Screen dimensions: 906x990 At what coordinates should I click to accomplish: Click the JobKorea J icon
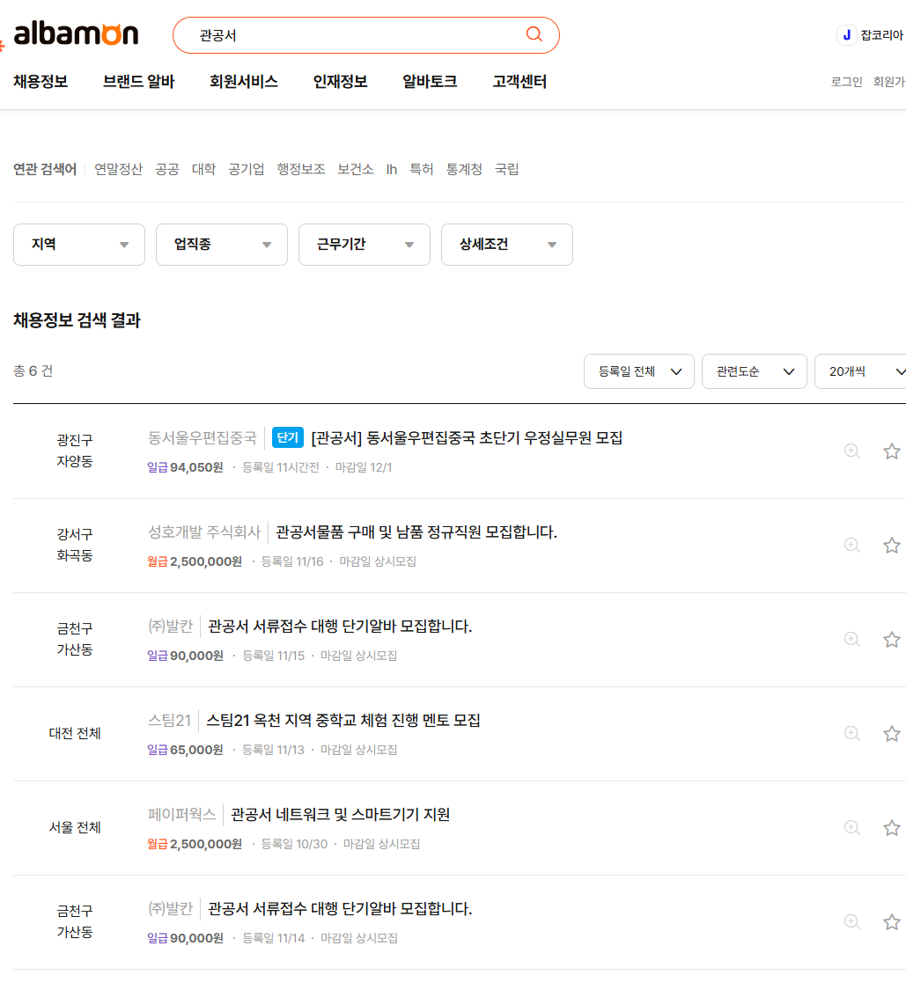pos(847,35)
